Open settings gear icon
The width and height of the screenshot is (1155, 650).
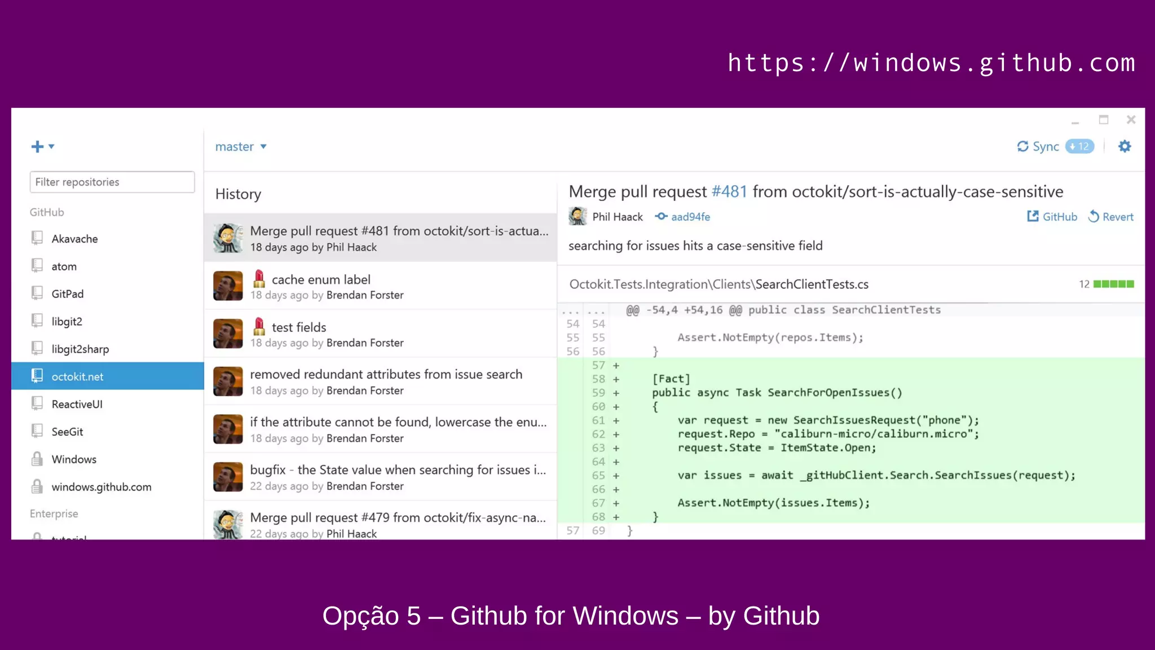tap(1125, 147)
